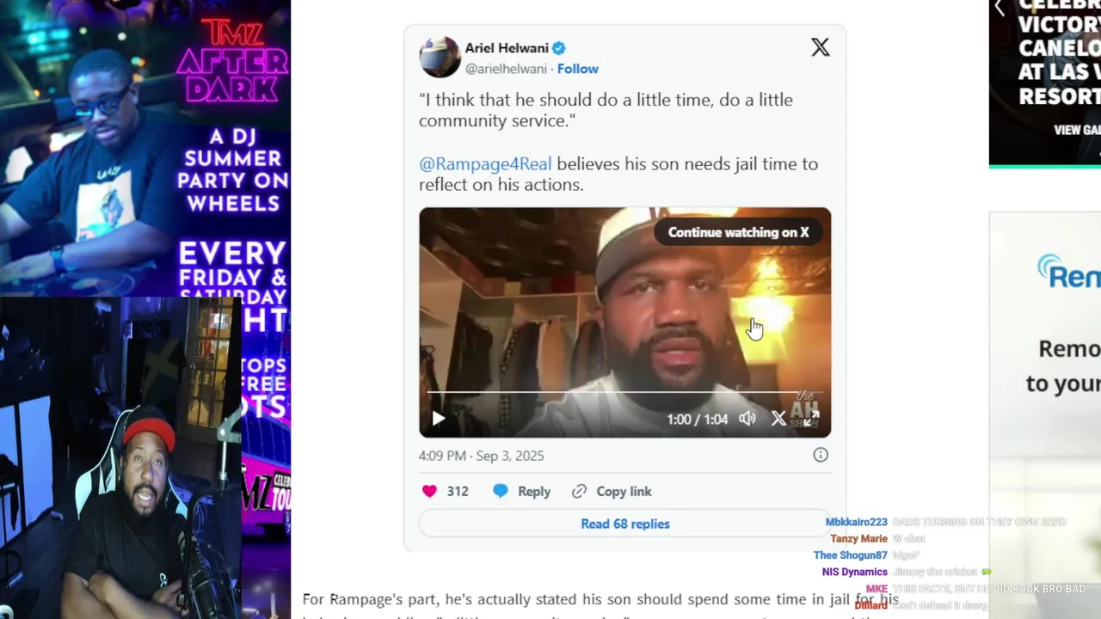Follow Ariel Helwani
The width and height of the screenshot is (1101, 619).
(x=577, y=69)
